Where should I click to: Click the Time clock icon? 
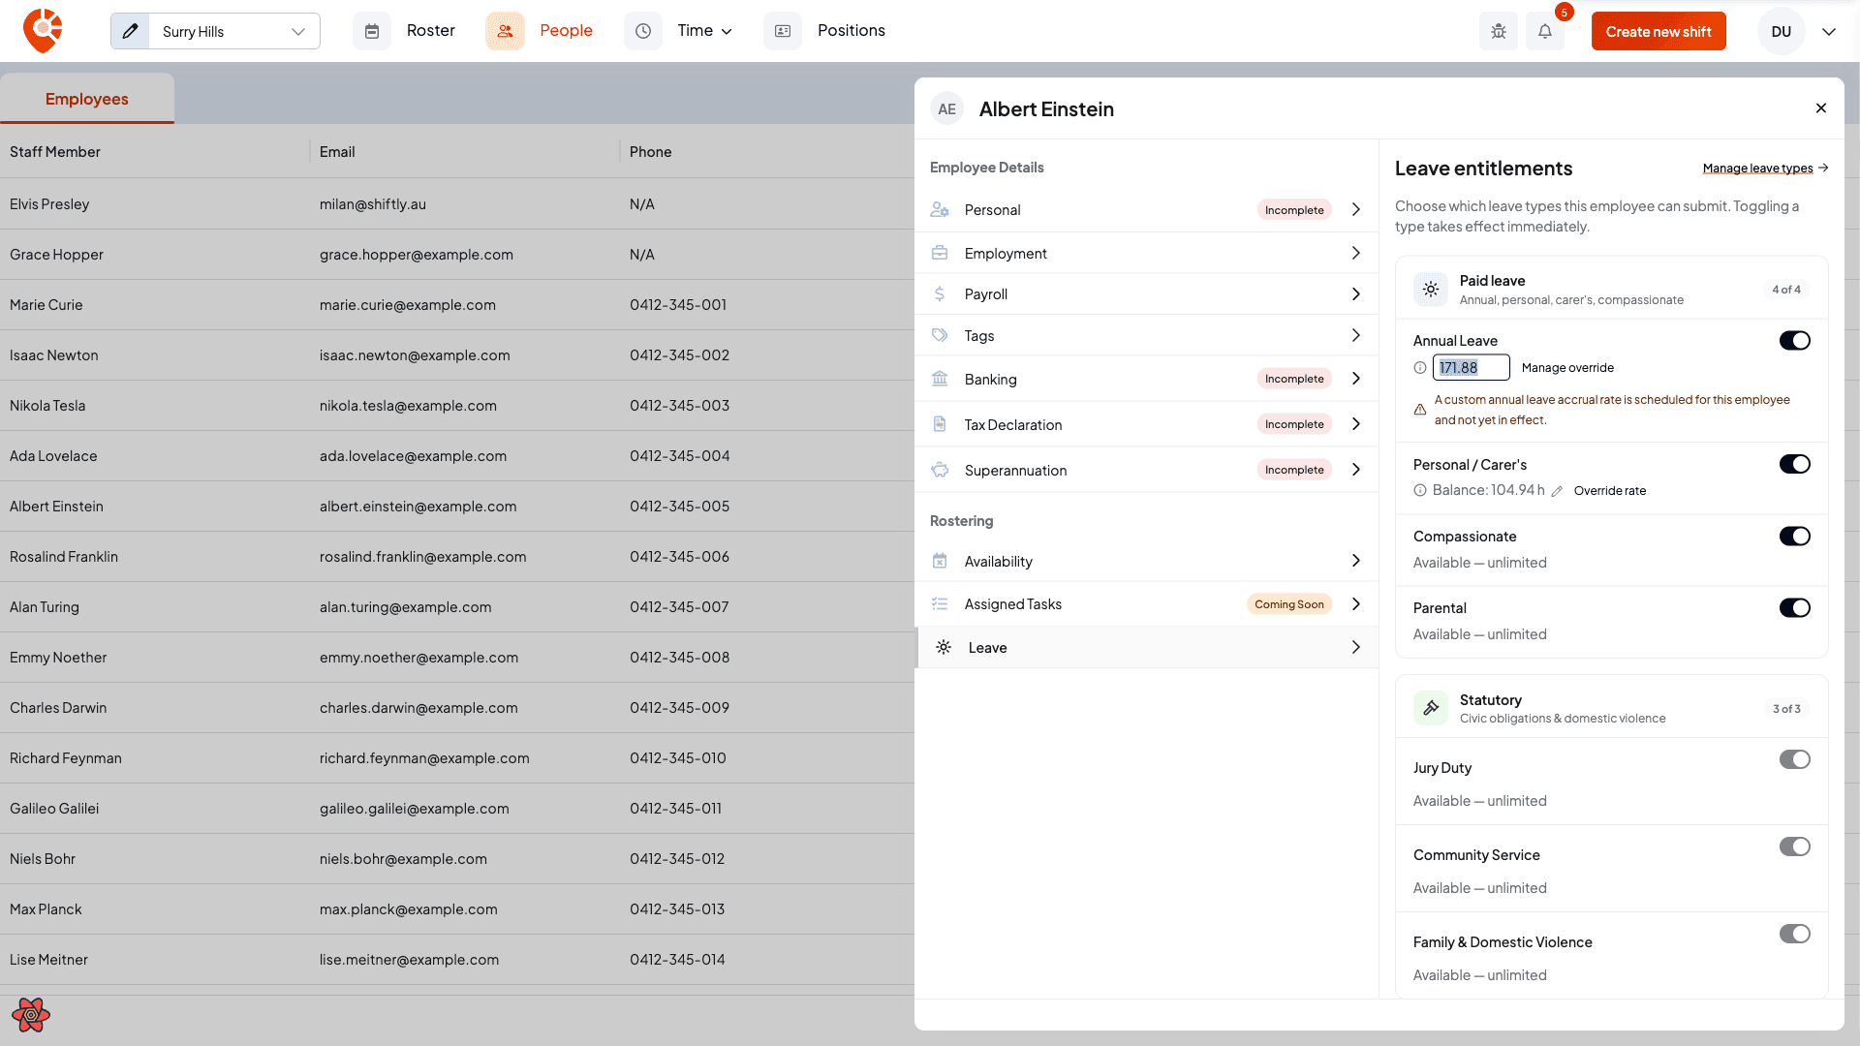[x=643, y=31]
